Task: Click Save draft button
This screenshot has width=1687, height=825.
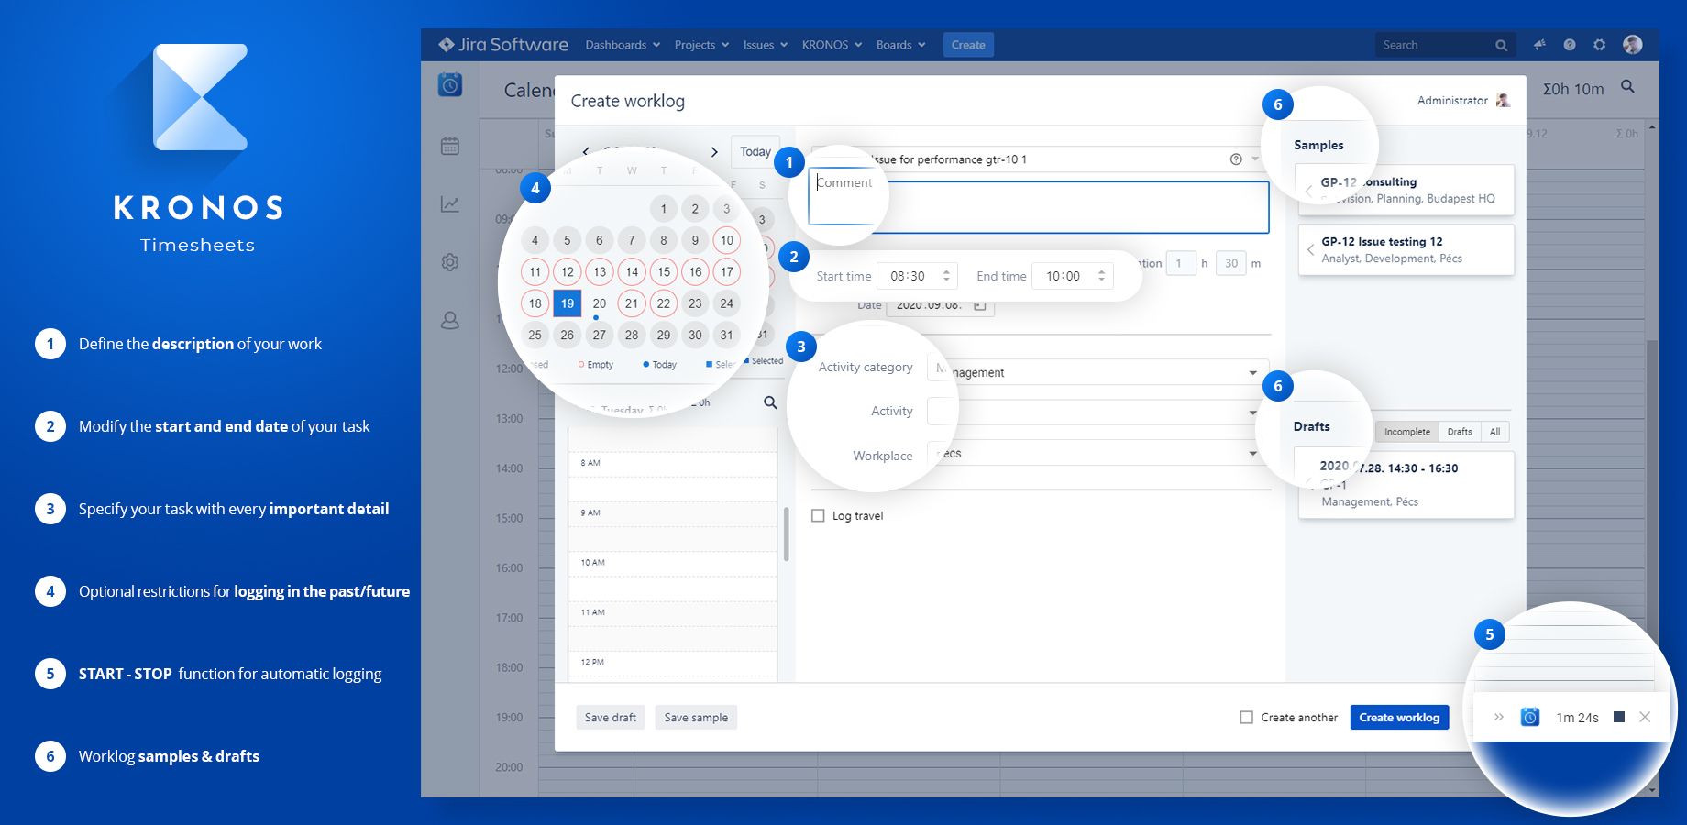Action: [611, 718]
